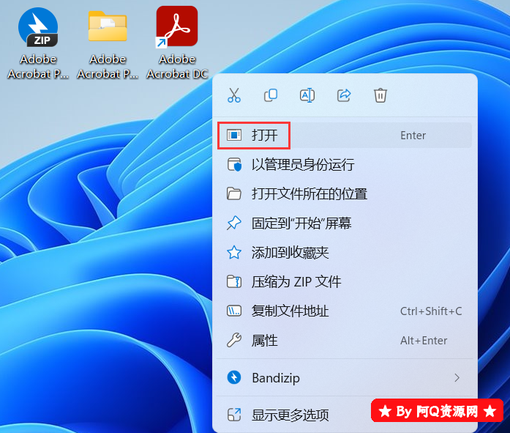Choose 压缩为 ZIP 文件 option
Screen dimensions: 510x433
pyautogui.click(x=345, y=282)
